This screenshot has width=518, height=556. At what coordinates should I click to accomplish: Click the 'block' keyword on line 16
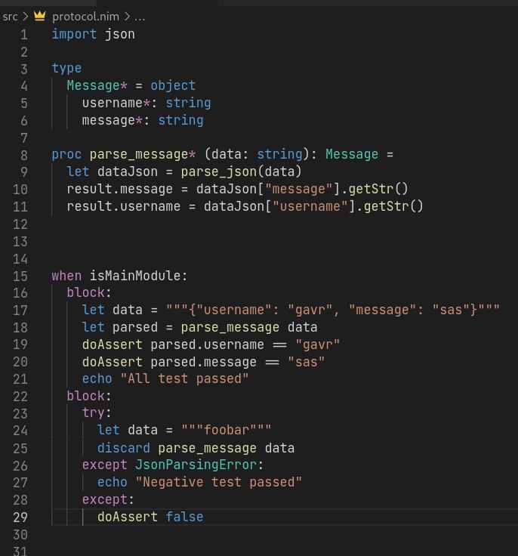pos(85,292)
